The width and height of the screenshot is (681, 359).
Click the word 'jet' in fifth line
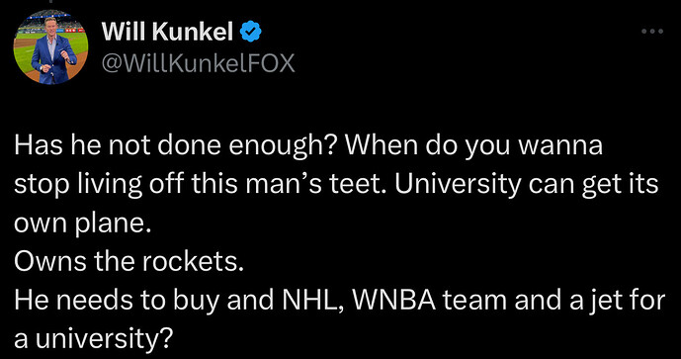(612, 302)
